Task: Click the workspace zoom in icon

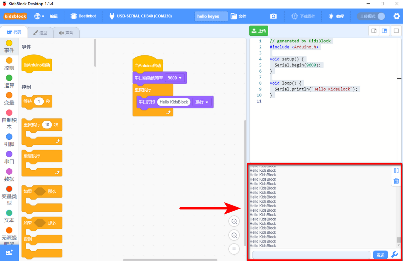Action: 234,221
